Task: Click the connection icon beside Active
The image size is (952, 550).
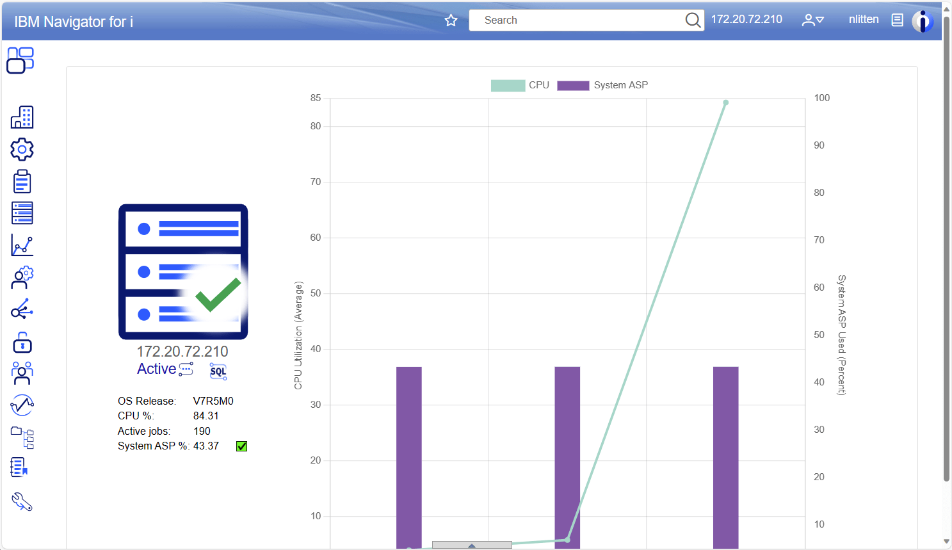Action: (x=186, y=369)
